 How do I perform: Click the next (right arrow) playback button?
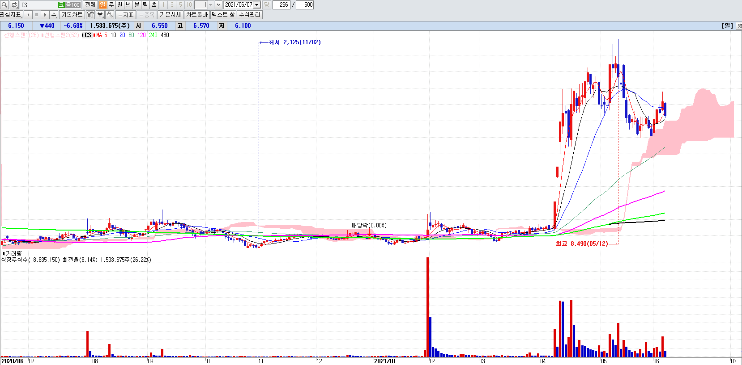pyautogui.click(x=45, y=15)
